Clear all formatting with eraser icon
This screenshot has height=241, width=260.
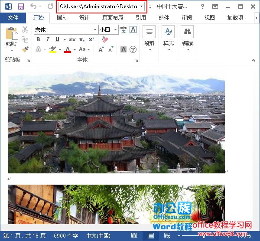[x=105, y=39]
